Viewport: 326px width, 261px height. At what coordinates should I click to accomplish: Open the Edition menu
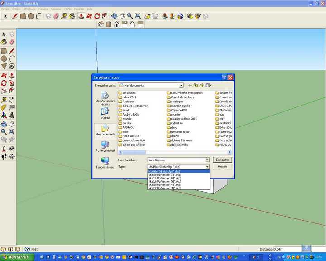coord(16,9)
